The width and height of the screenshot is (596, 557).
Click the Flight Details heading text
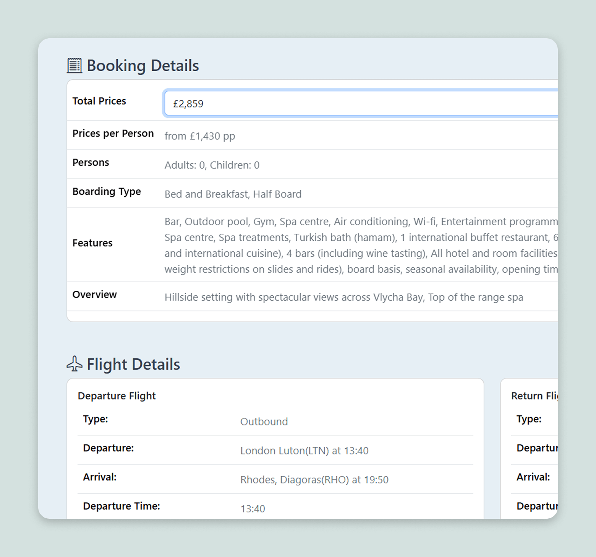point(133,364)
